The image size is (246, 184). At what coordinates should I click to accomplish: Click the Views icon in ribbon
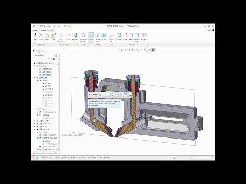click(x=131, y=35)
